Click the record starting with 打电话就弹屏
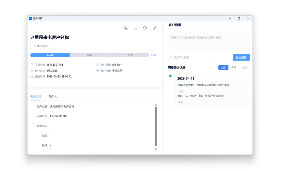 click(203, 85)
